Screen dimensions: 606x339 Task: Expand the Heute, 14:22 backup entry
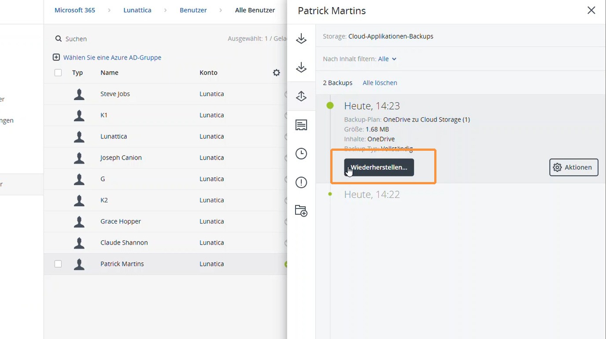tap(372, 194)
